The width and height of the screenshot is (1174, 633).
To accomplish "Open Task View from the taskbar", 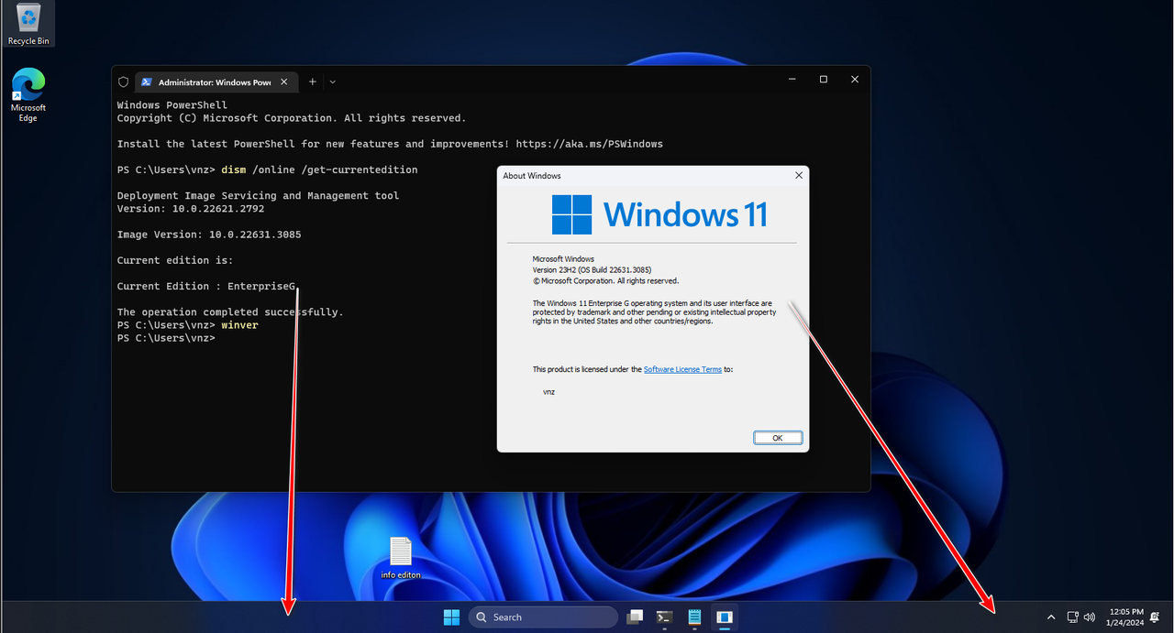I will pyautogui.click(x=635, y=617).
